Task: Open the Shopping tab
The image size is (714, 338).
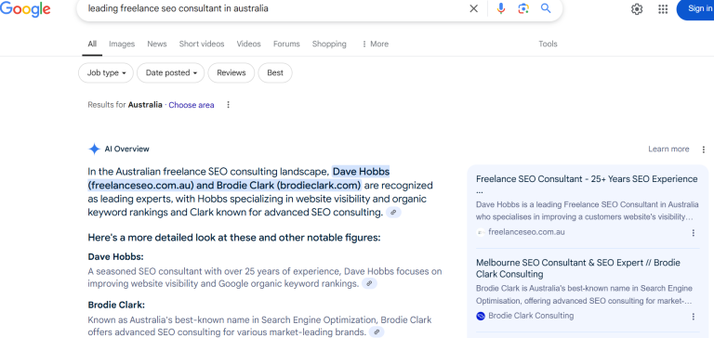Action: (x=329, y=45)
